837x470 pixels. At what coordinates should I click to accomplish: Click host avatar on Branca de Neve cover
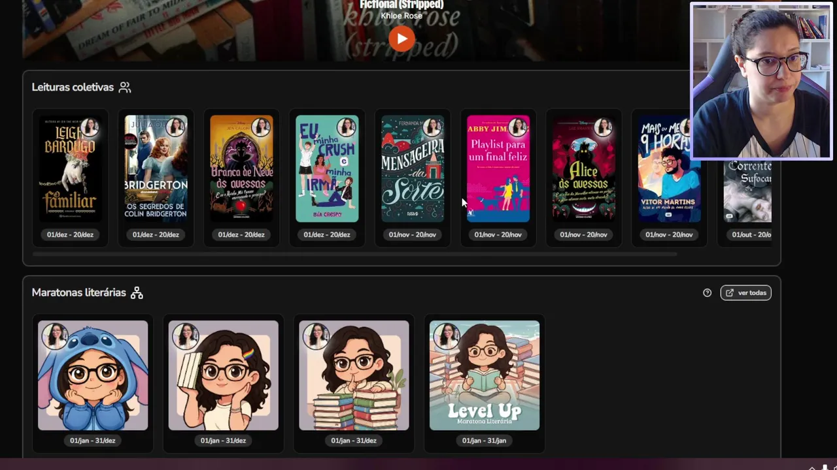262,127
